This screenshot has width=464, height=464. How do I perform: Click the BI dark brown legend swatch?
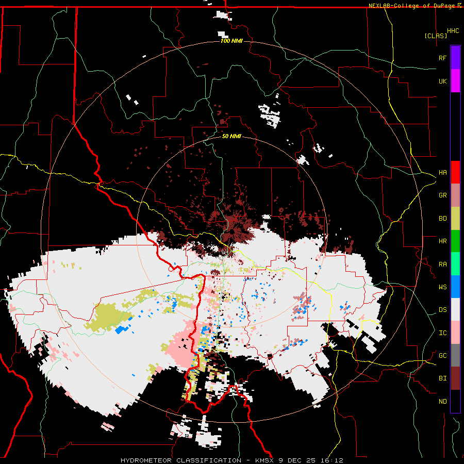(x=455, y=378)
